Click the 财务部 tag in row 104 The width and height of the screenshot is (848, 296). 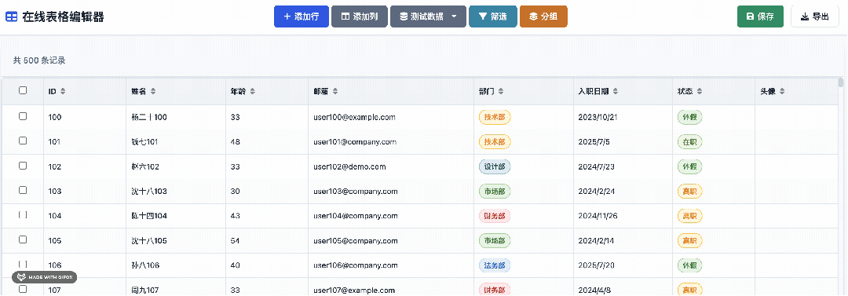(495, 216)
